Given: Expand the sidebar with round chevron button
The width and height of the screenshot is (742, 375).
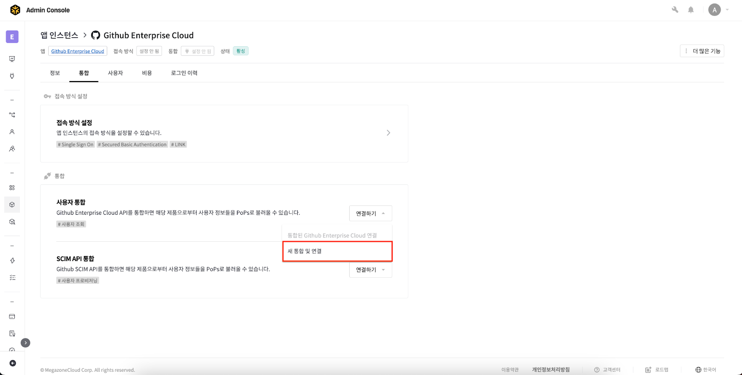Looking at the screenshot, I should click(26, 343).
